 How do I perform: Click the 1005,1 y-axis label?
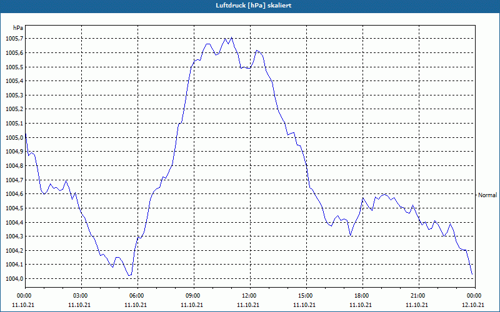(14, 124)
